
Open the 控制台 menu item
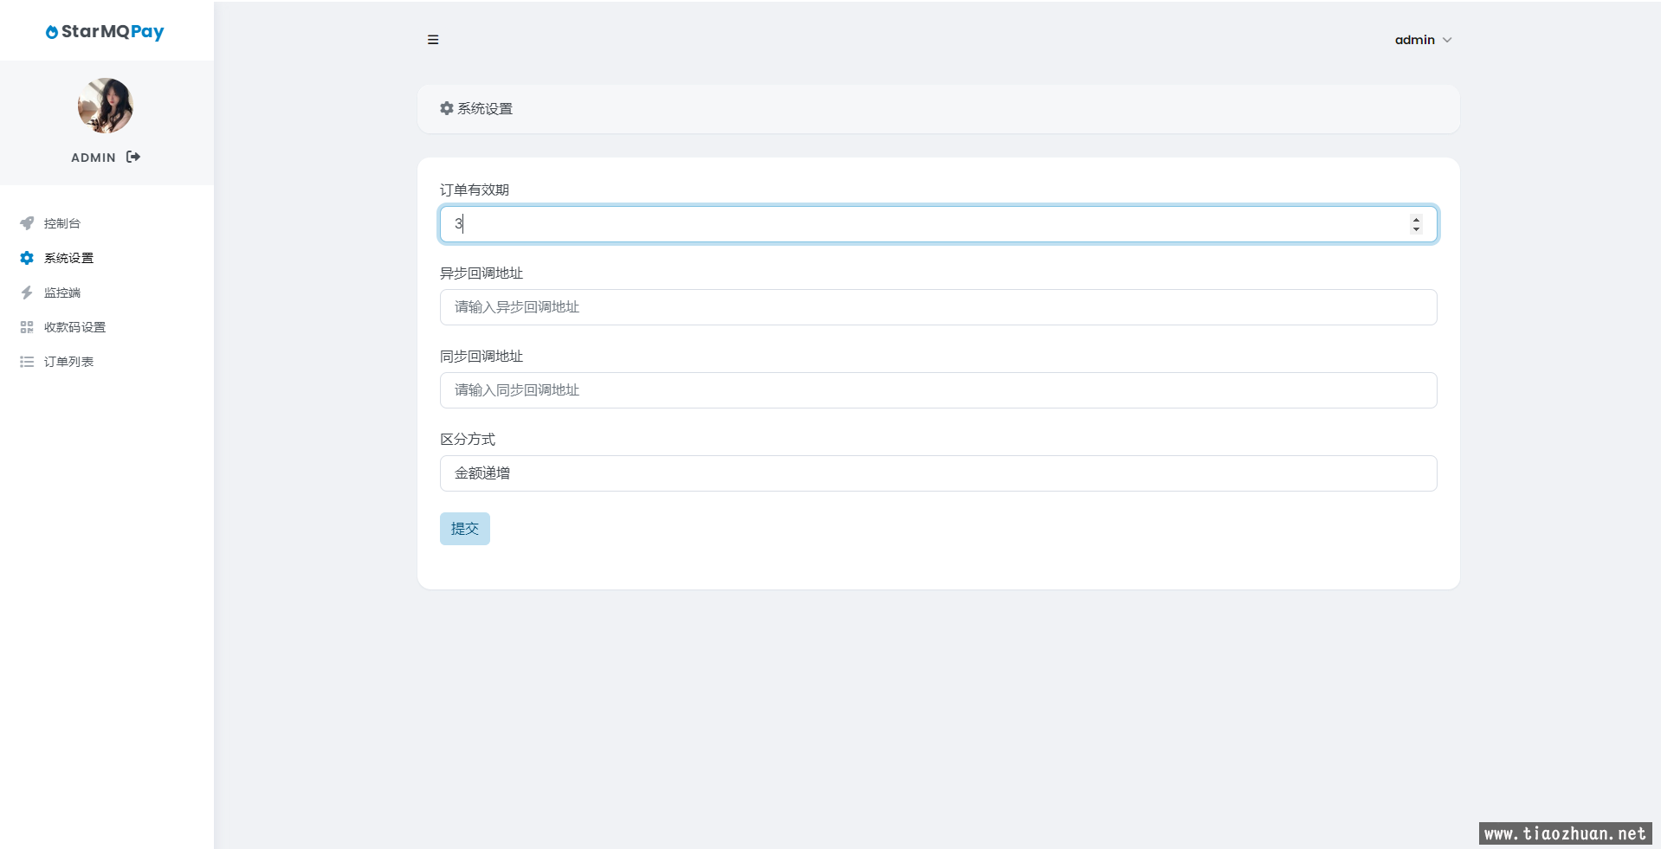62,223
